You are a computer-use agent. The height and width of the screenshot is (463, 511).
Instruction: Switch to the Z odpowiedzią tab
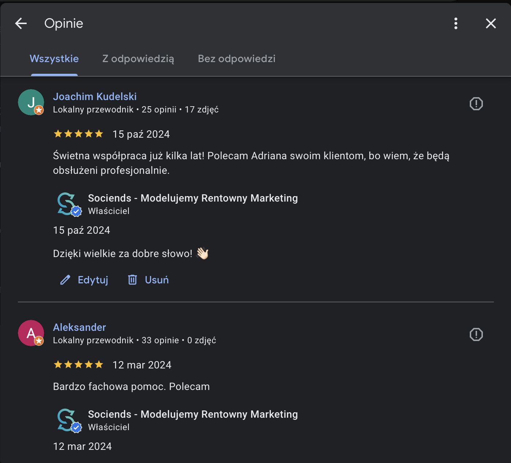pyautogui.click(x=138, y=59)
